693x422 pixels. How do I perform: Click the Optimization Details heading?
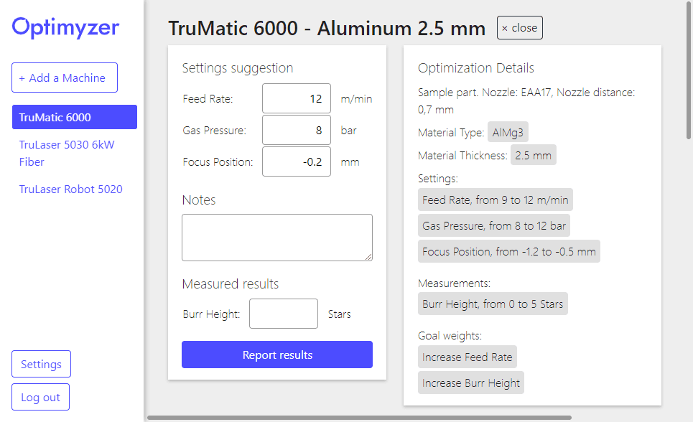(476, 68)
